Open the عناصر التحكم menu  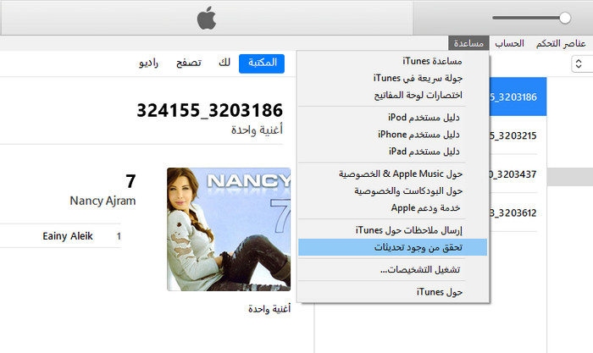561,43
